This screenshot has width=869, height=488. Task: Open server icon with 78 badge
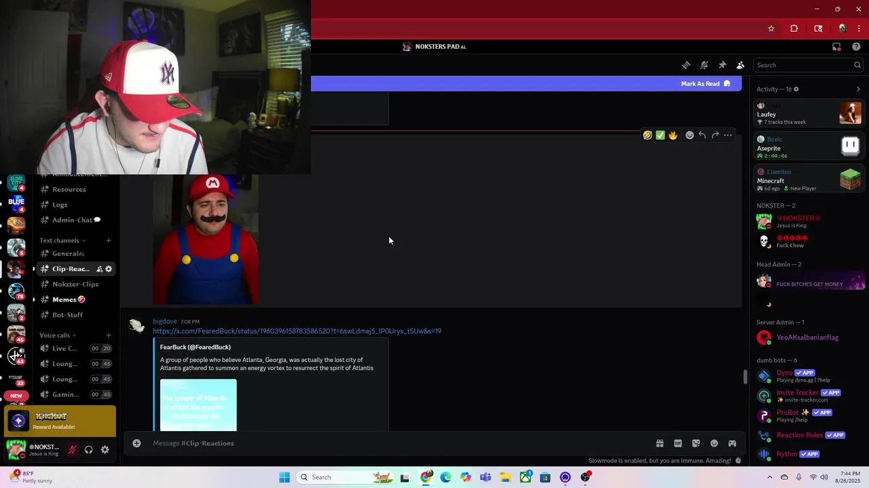[x=16, y=290]
